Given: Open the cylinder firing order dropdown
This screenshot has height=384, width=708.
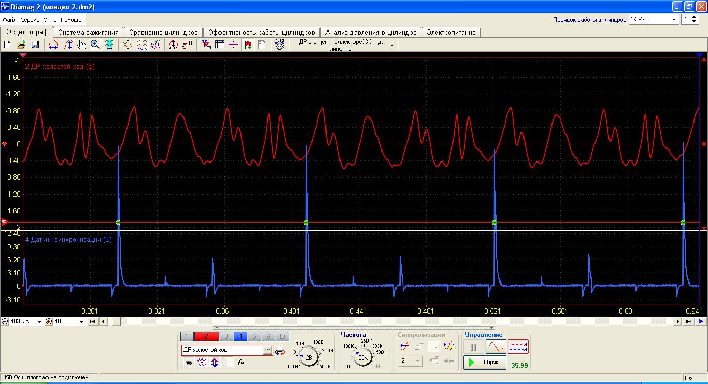Looking at the screenshot, I should coord(674,20).
